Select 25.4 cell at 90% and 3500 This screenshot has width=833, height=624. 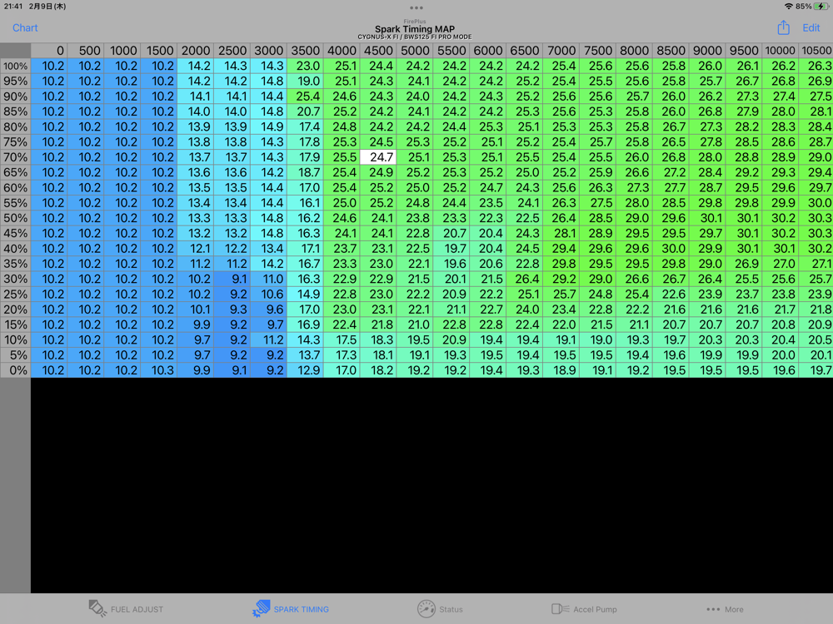305,97
